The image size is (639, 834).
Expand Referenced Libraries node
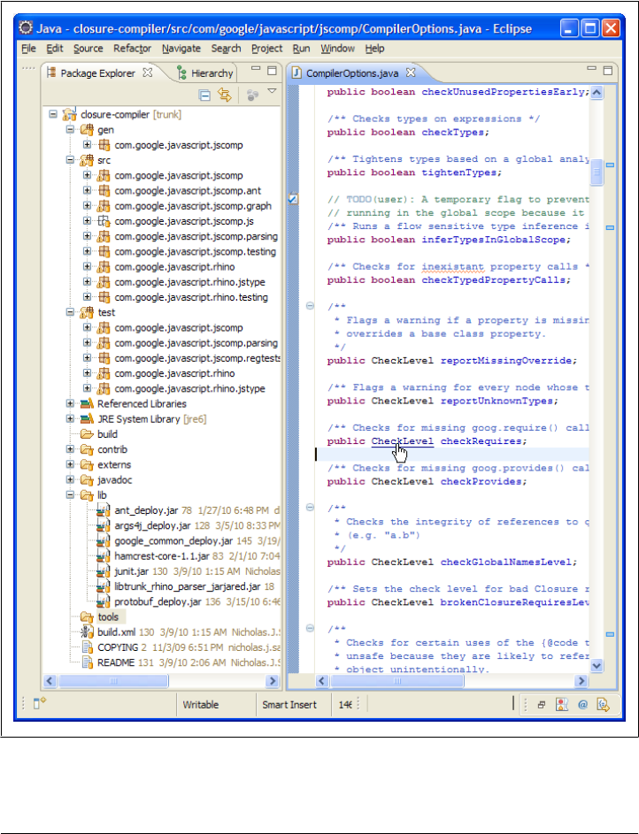(70, 403)
